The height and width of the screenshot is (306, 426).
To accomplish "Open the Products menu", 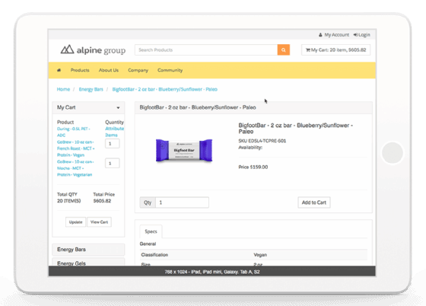I will click(x=80, y=70).
